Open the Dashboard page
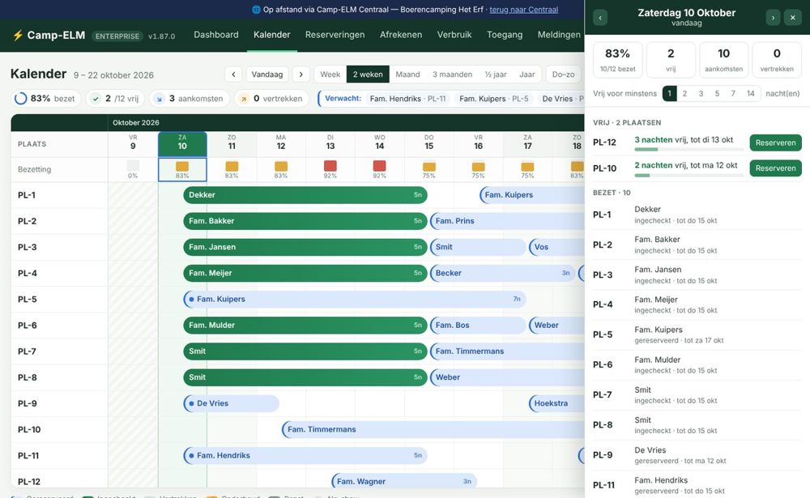 point(216,35)
